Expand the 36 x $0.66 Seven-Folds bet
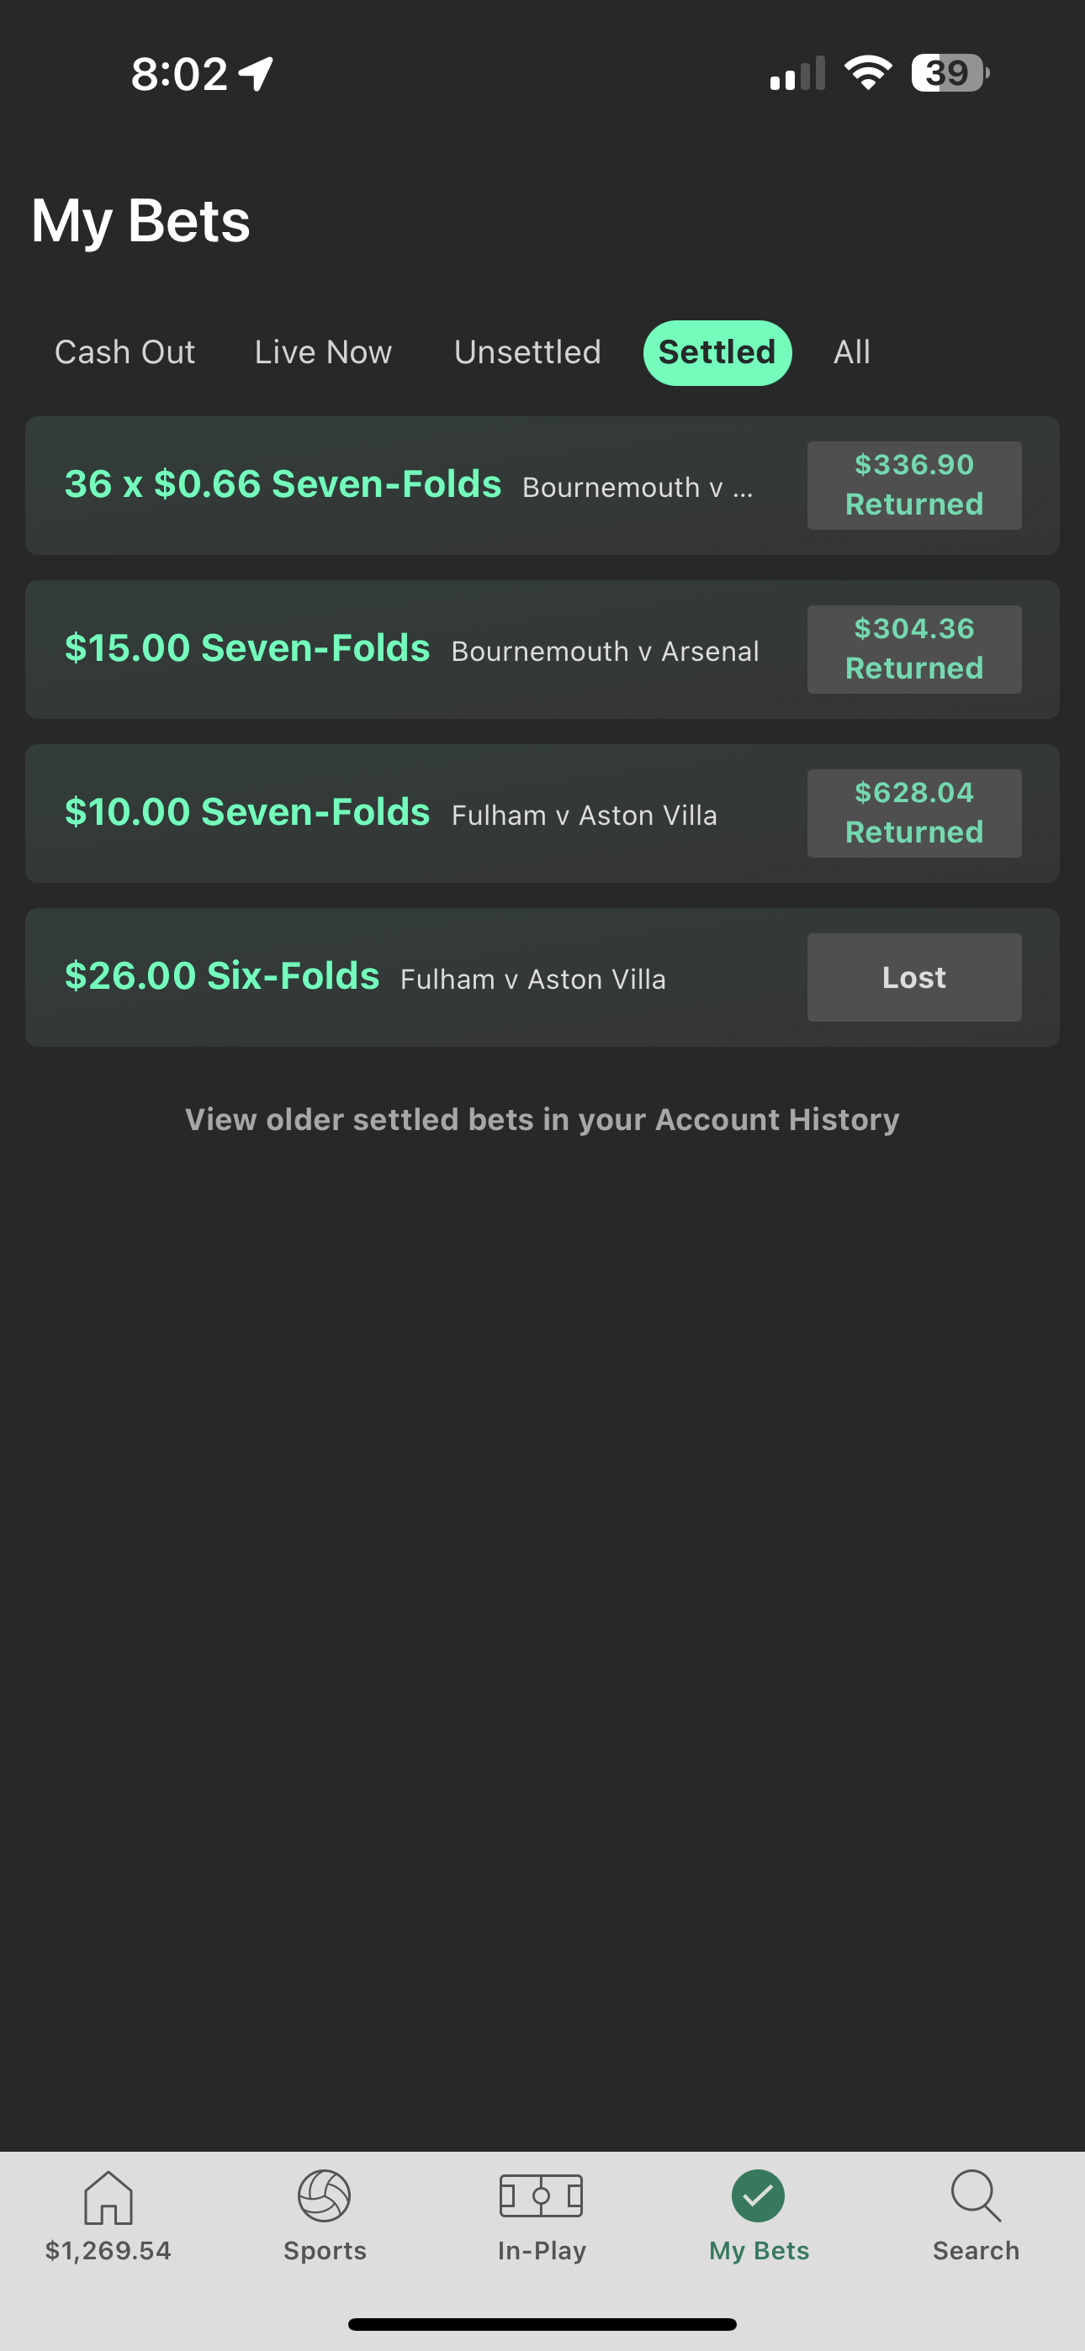 [542, 485]
